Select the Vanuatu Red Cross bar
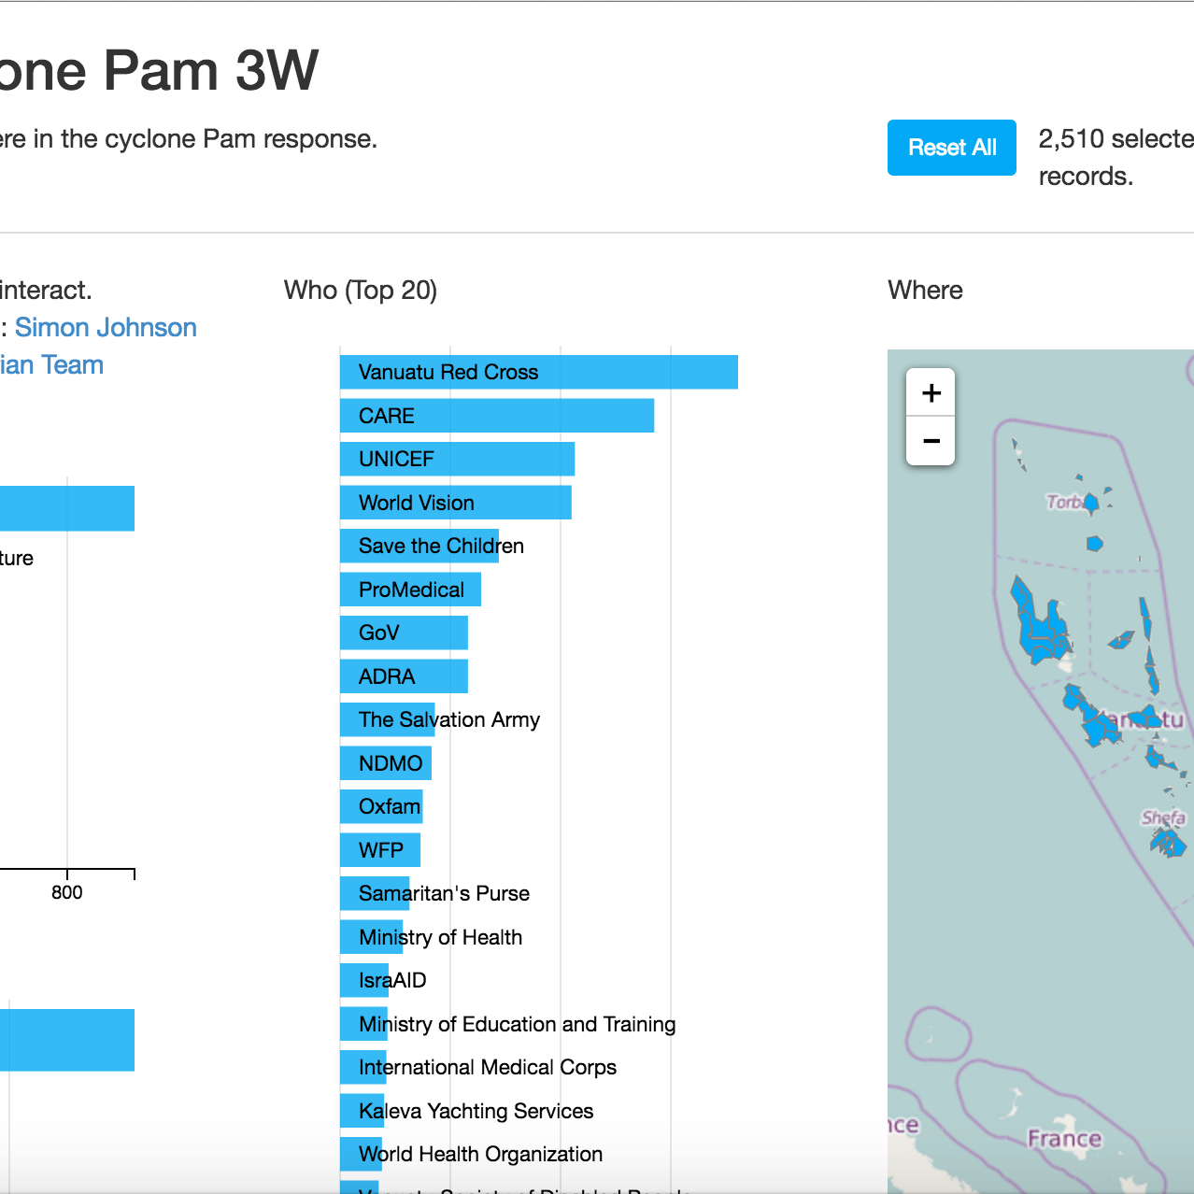Viewport: 1194px width, 1194px height. (538, 372)
